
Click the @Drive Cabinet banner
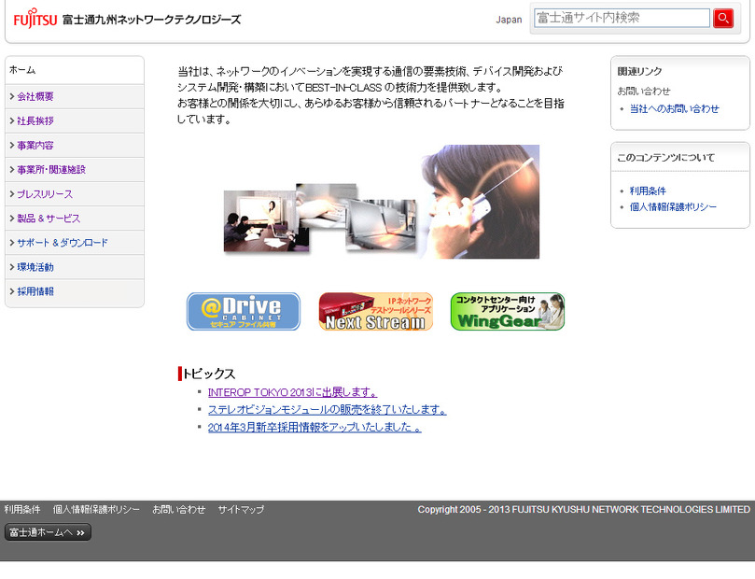click(x=244, y=312)
